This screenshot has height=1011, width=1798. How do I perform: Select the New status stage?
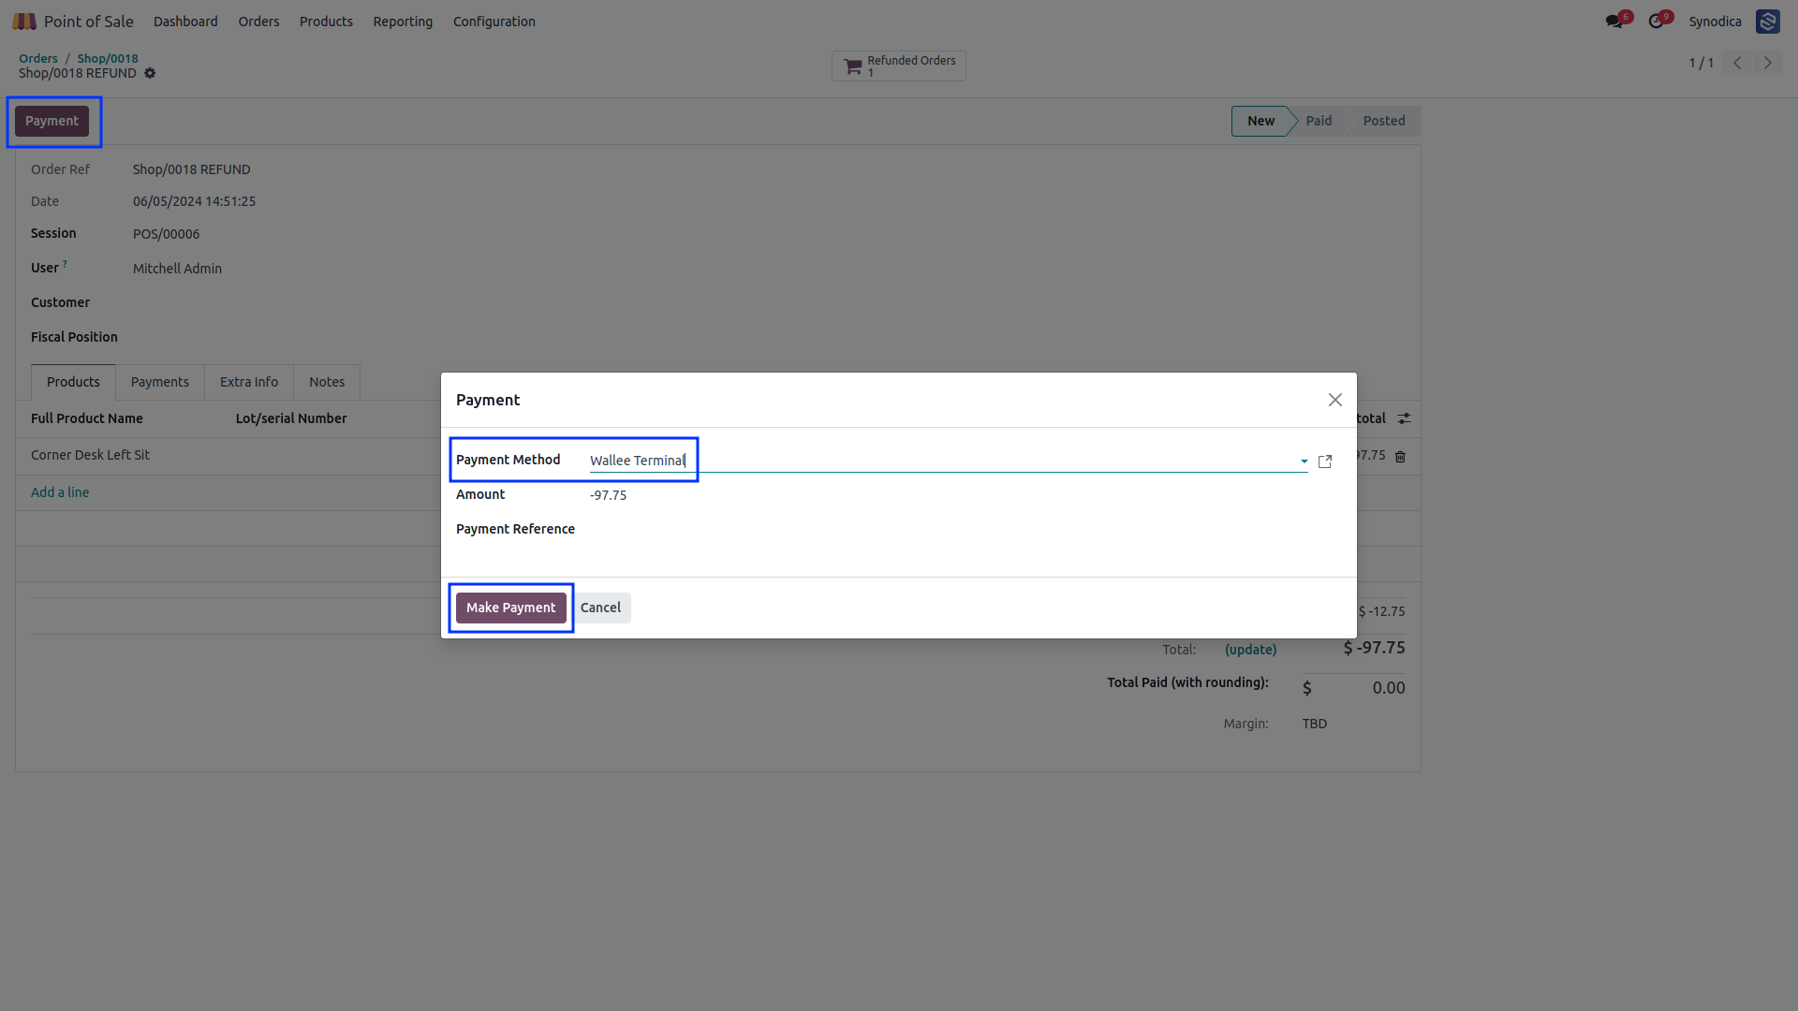pyautogui.click(x=1260, y=121)
